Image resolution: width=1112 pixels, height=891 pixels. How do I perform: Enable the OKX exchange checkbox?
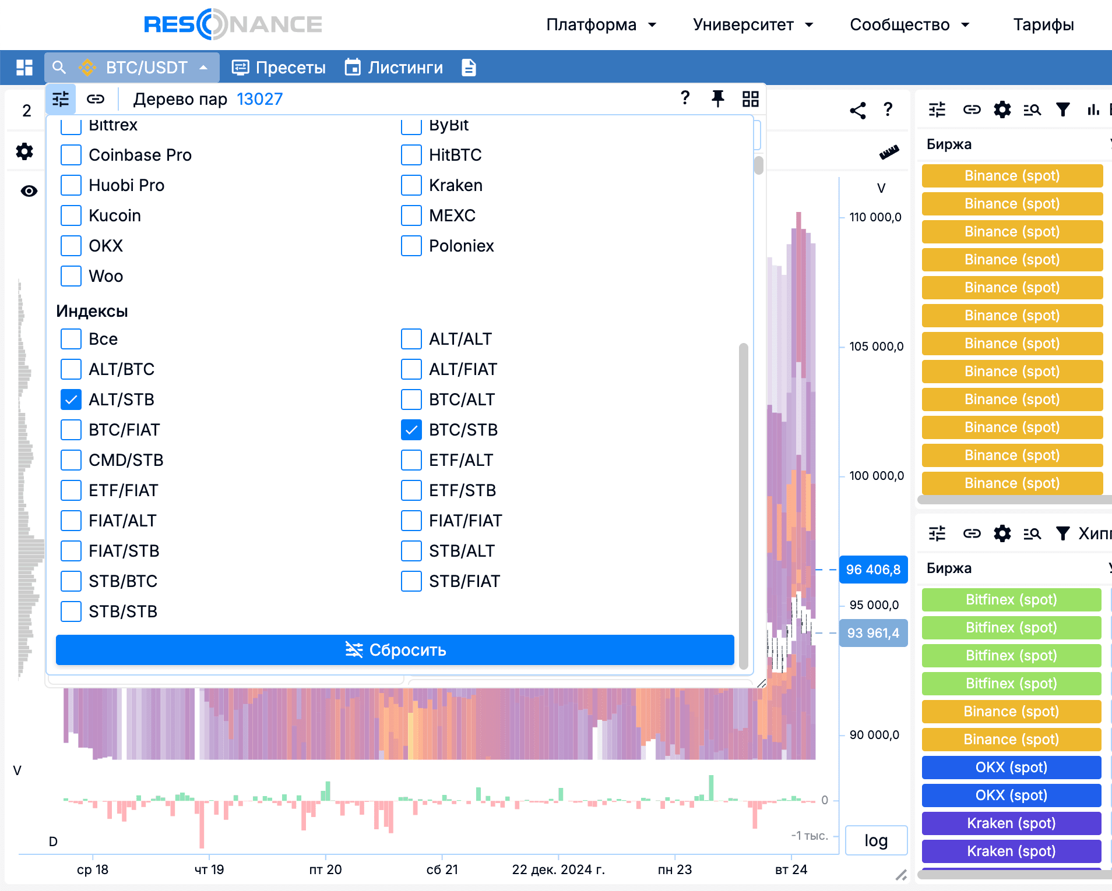click(x=71, y=246)
